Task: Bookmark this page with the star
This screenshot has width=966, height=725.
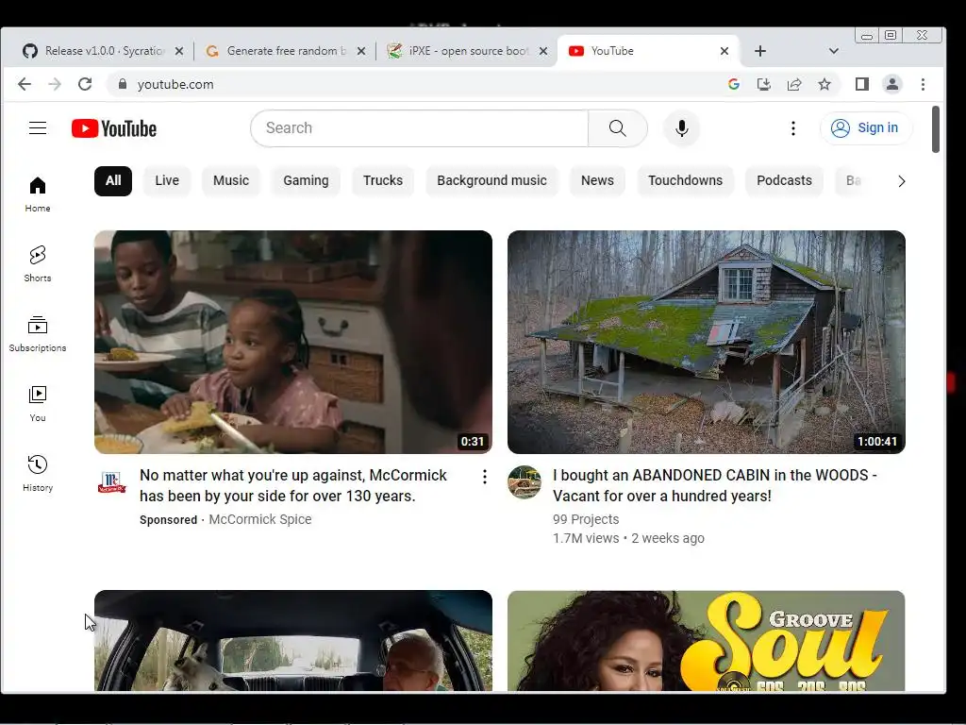Action: point(824,84)
